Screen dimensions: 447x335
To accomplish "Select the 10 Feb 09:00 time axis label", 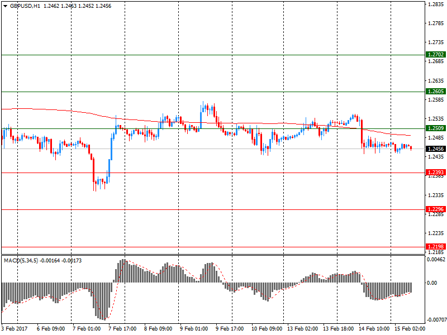I will tap(267, 329).
